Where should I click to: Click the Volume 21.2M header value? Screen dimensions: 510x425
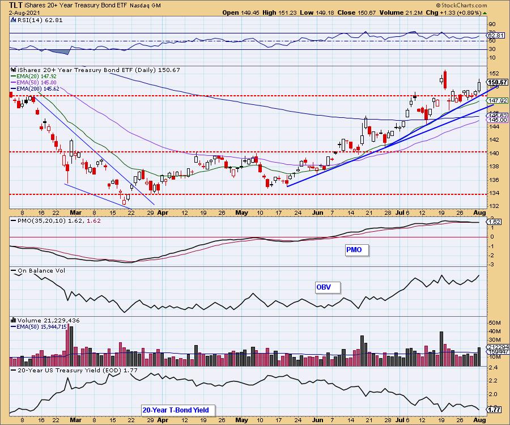pyautogui.click(x=401, y=12)
